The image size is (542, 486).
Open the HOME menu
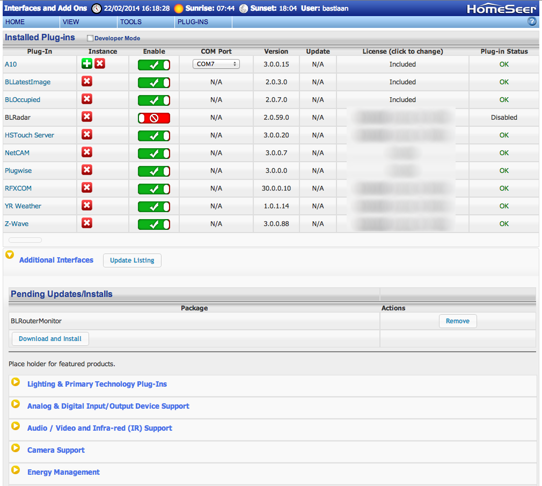(x=31, y=22)
